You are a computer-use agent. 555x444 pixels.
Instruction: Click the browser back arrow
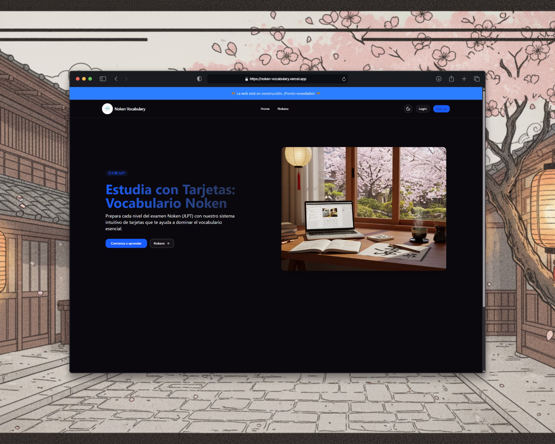point(116,79)
